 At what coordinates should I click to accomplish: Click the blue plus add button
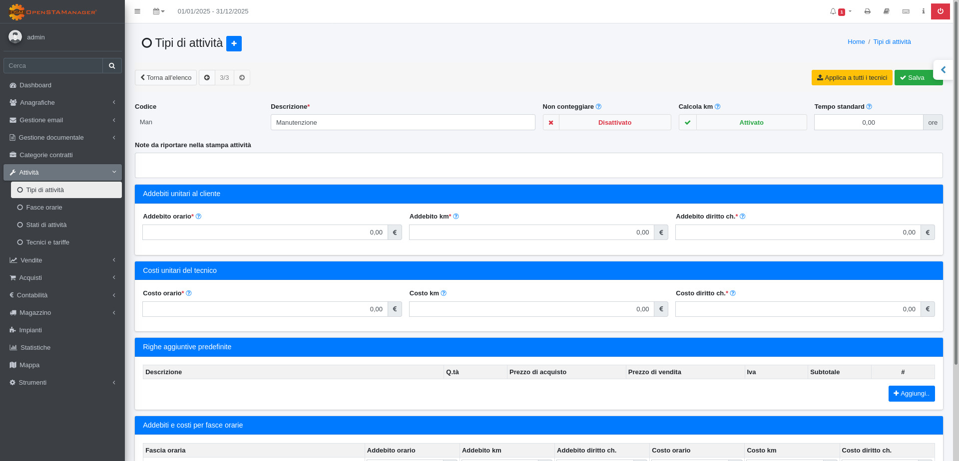click(234, 43)
